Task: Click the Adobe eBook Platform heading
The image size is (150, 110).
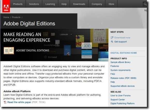Action: [x=17, y=91]
